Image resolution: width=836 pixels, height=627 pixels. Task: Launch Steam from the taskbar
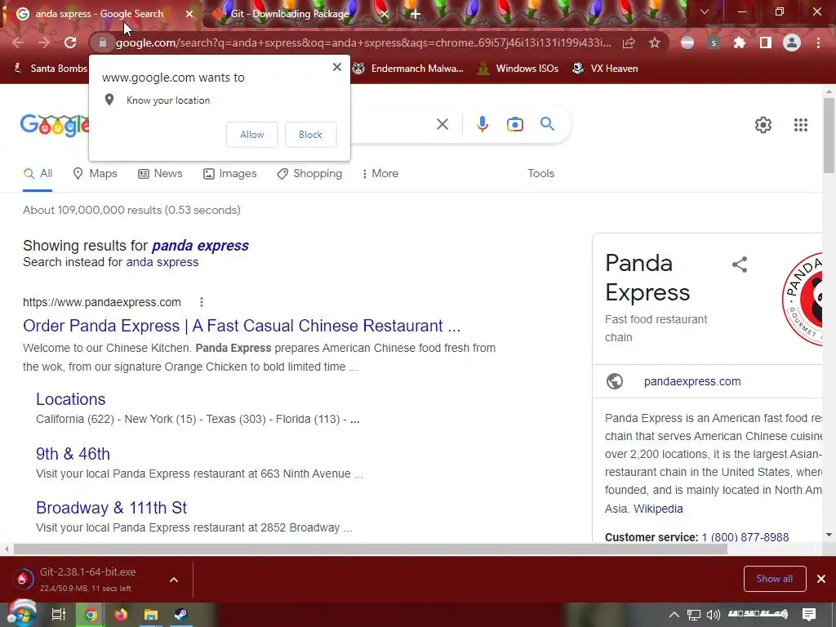[180, 615]
